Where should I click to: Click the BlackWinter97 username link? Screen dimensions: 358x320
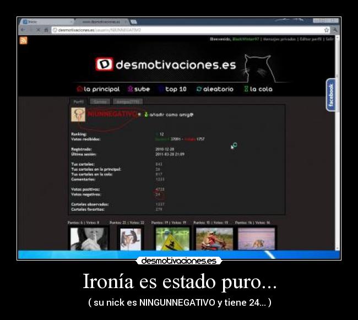click(246, 39)
